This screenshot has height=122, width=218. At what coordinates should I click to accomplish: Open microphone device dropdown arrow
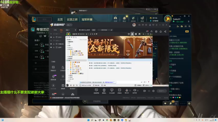pyautogui.click(x=130, y=91)
